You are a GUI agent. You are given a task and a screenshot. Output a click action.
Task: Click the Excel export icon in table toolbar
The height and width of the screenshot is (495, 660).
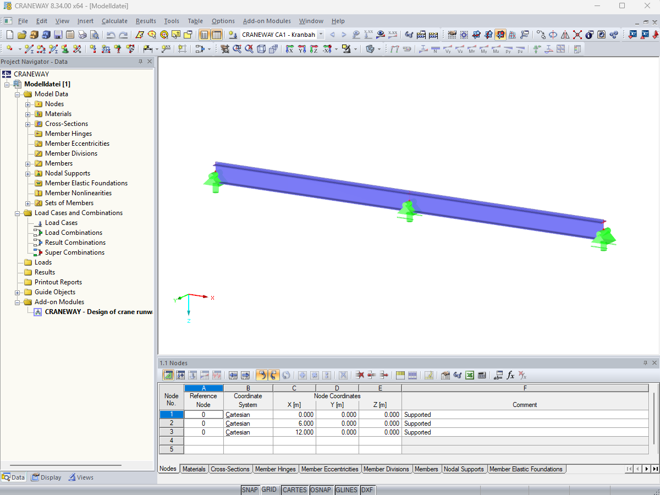click(470, 375)
